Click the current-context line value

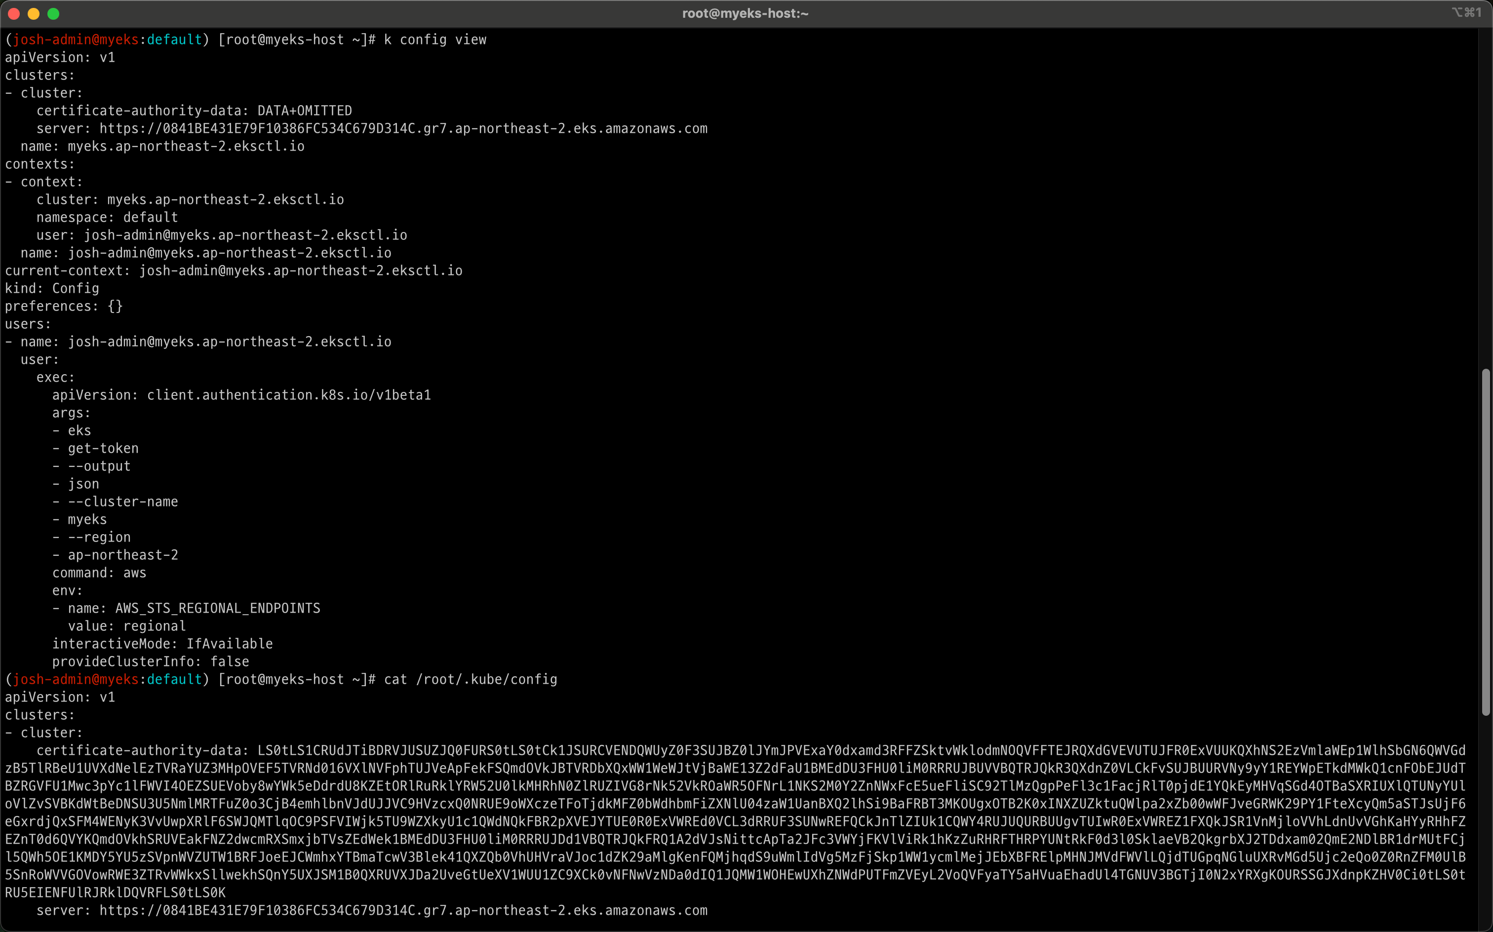coord(301,271)
